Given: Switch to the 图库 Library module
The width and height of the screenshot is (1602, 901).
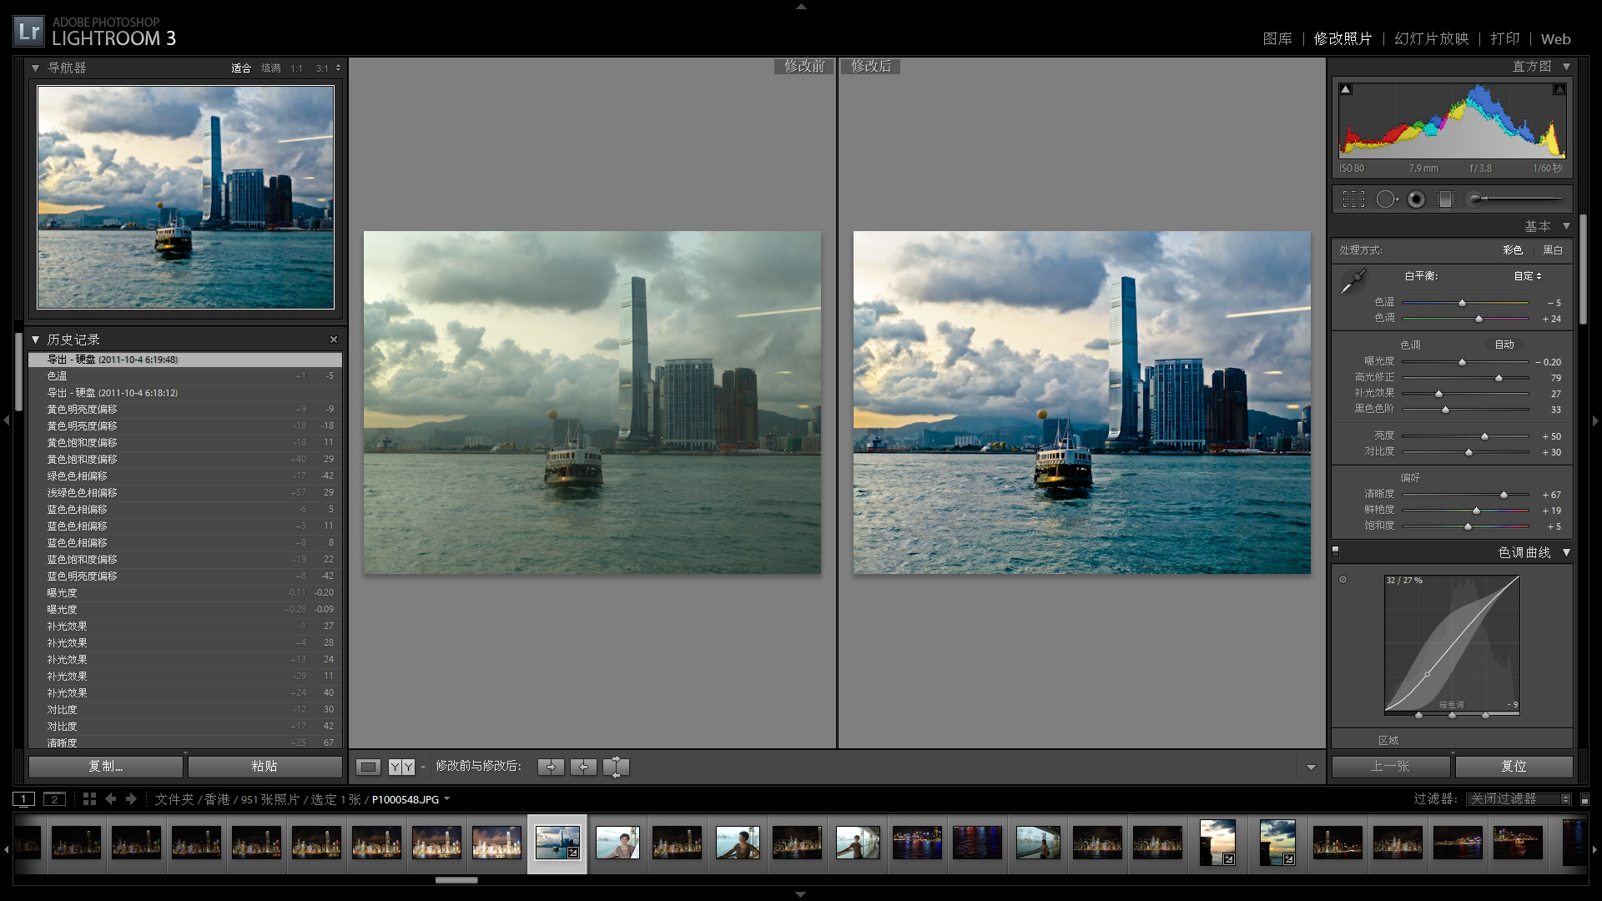Looking at the screenshot, I should pyautogui.click(x=1277, y=38).
